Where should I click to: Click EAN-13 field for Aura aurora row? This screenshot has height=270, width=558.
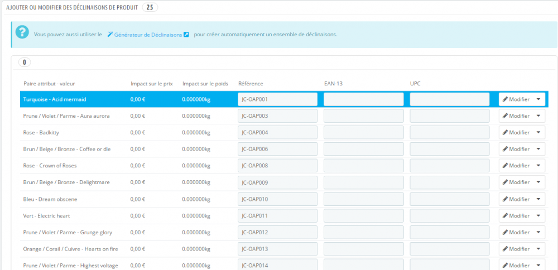(x=363, y=116)
